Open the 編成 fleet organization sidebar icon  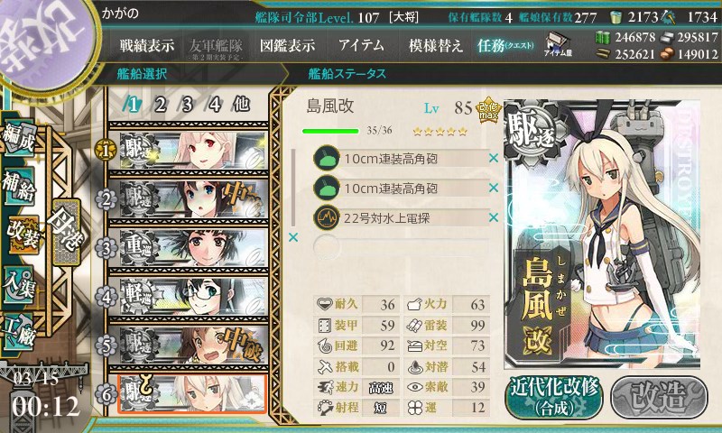[x=19, y=138]
